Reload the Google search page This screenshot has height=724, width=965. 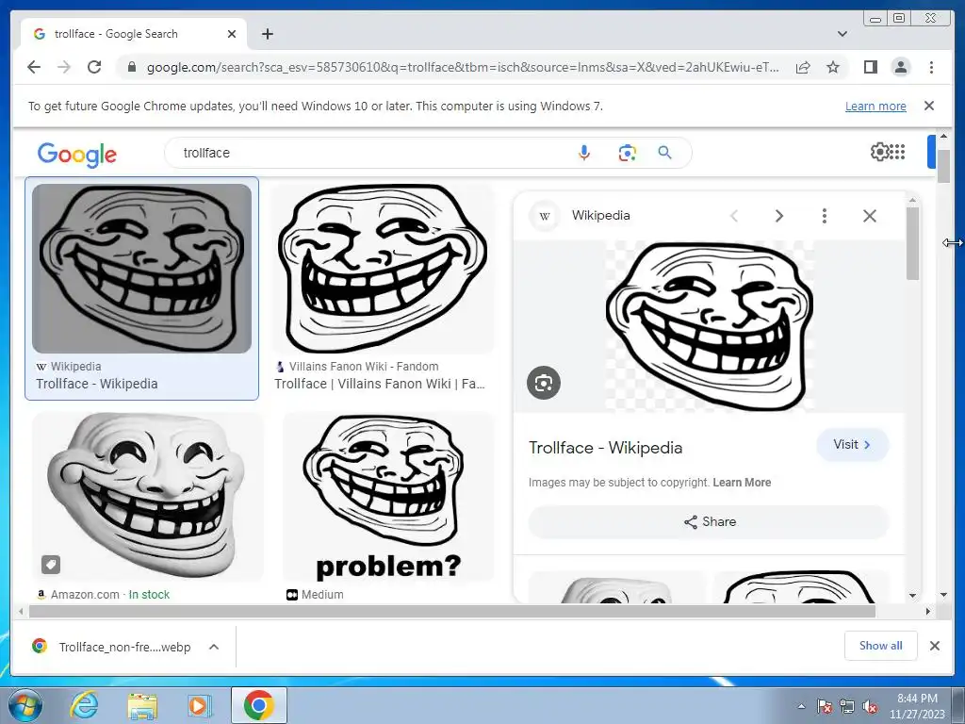[x=94, y=67]
